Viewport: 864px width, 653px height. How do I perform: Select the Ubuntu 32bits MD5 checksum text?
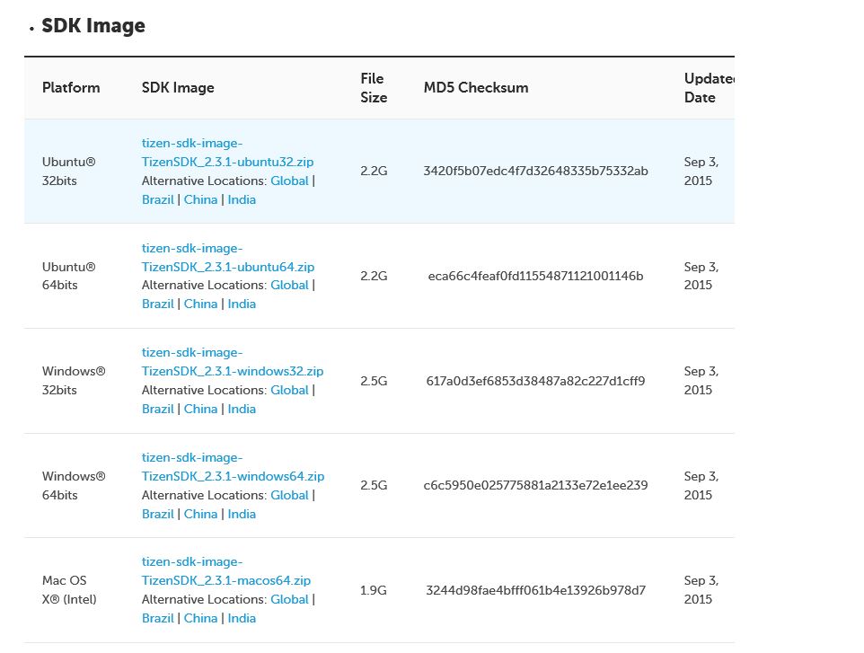[x=535, y=171]
